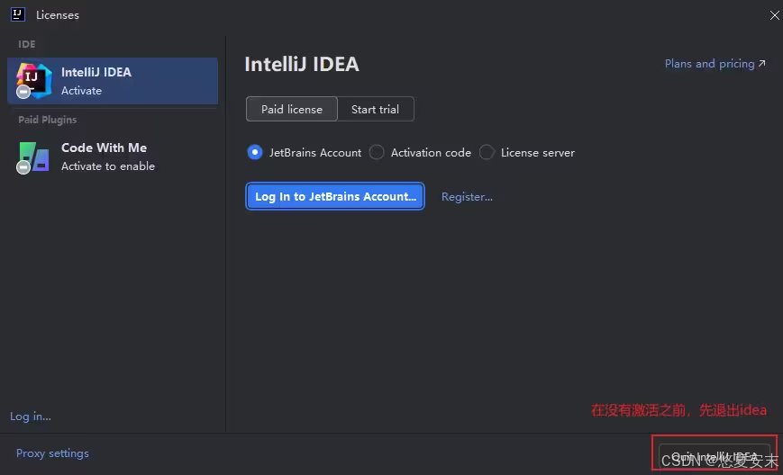Screen dimensions: 783x475
Task: Click the IntelliJ IDEA product icon in the sidebar
Action: (x=33, y=81)
